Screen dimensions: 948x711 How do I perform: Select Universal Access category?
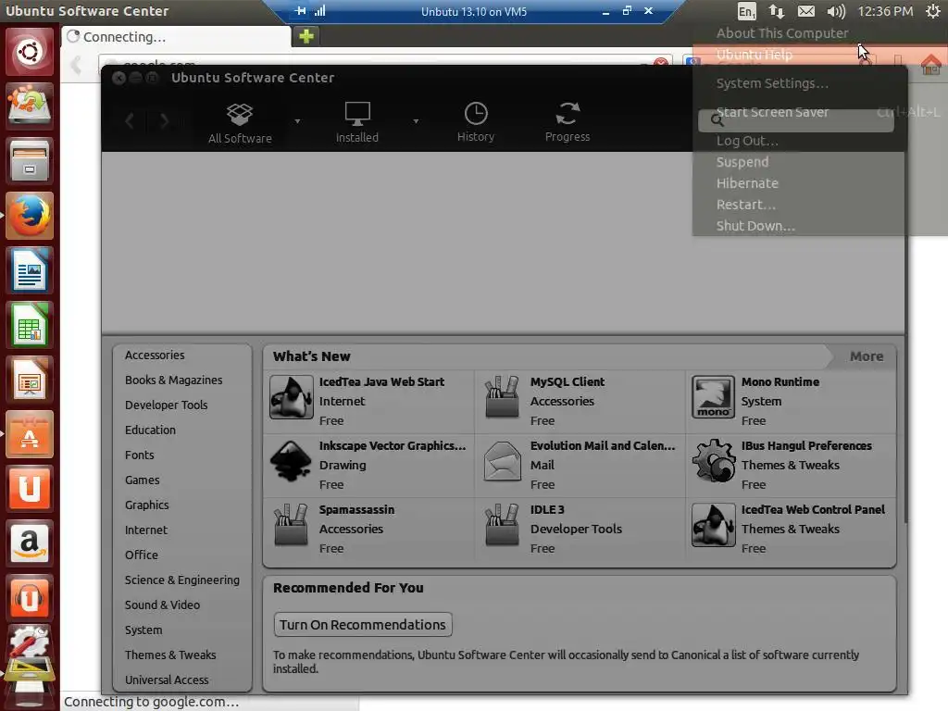(167, 680)
